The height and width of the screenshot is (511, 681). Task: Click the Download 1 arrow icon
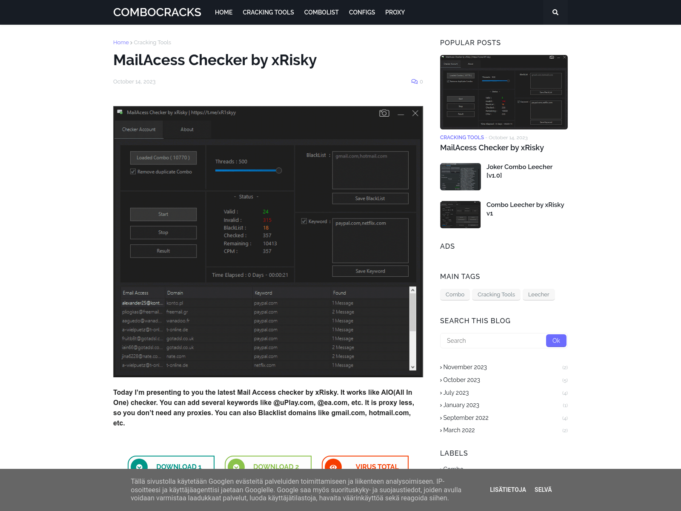pyautogui.click(x=139, y=467)
